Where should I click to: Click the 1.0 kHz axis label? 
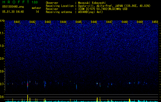pos(2,46)
